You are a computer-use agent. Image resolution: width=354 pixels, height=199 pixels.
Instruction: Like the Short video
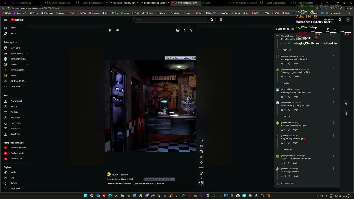tap(201, 141)
